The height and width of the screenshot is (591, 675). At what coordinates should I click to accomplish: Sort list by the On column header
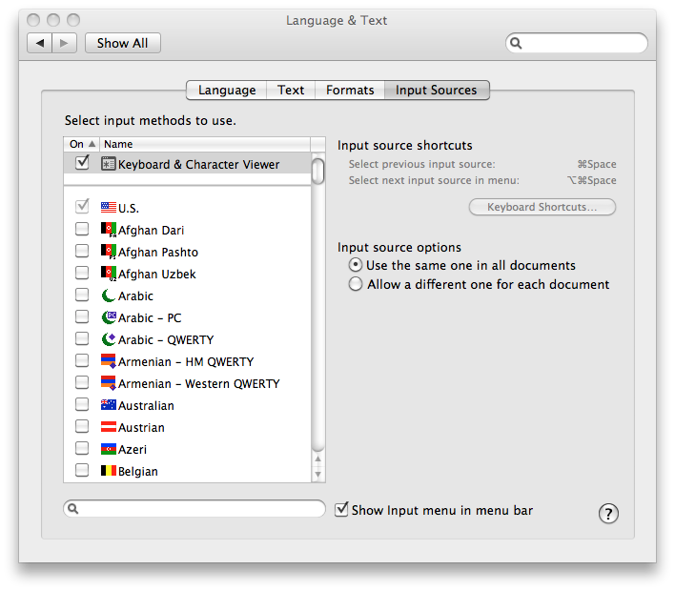(77, 144)
